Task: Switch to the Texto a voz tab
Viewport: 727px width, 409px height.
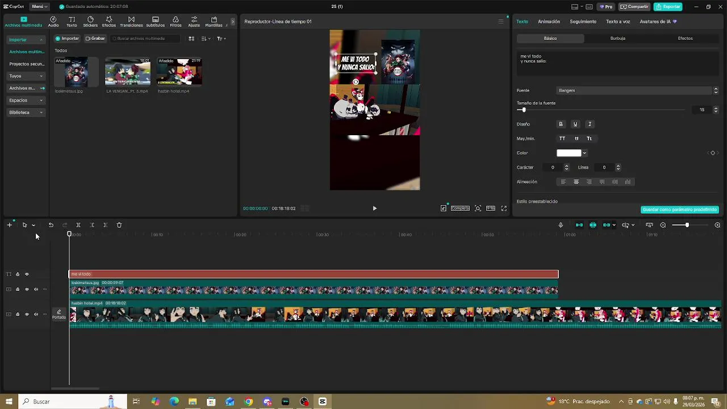Action: 618,22
